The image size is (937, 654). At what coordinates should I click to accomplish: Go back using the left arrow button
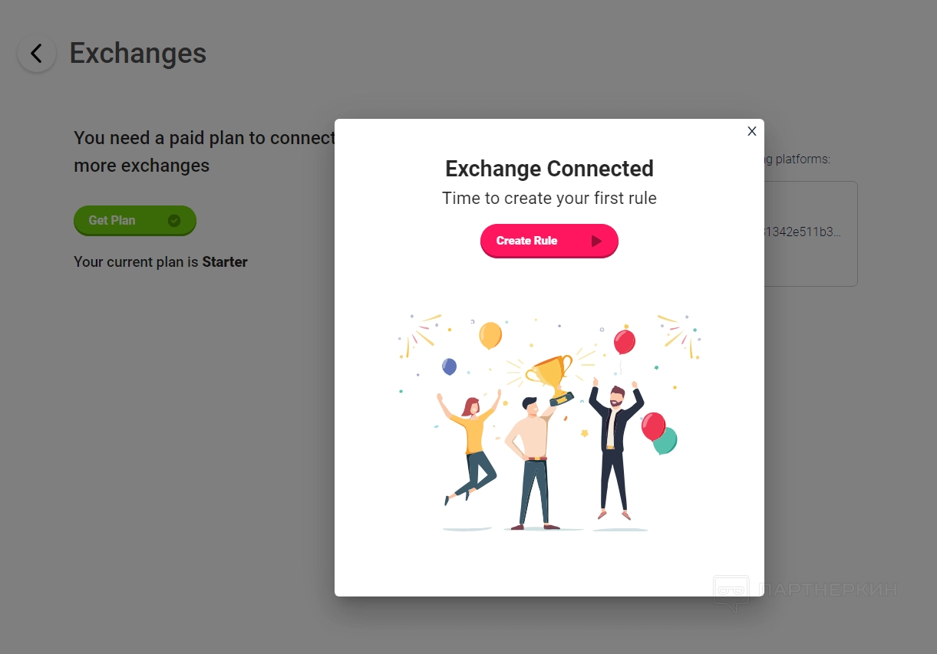coord(36,54)
